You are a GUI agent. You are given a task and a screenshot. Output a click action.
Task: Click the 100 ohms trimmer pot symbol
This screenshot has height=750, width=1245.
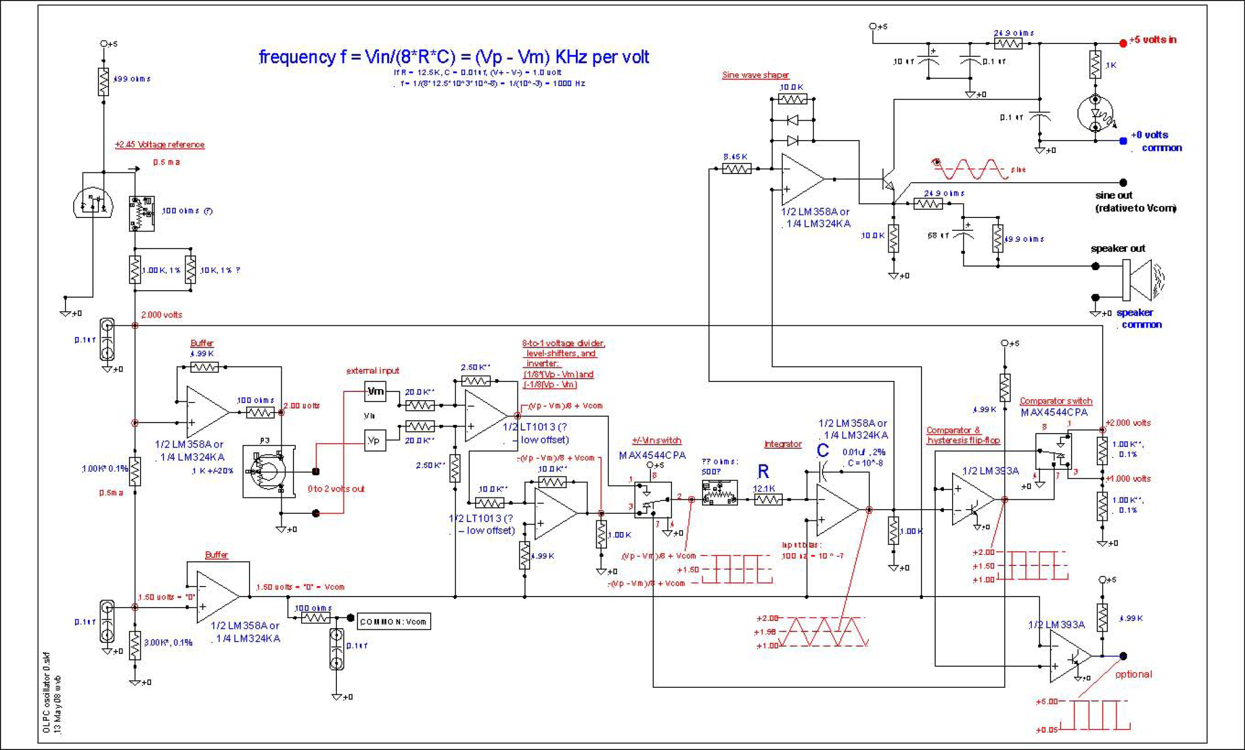click(141, 213)
